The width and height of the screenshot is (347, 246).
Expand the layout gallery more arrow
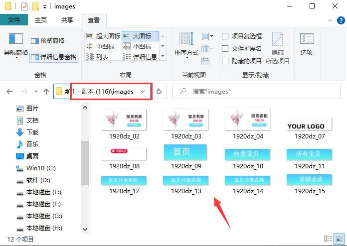pos(163,56)
